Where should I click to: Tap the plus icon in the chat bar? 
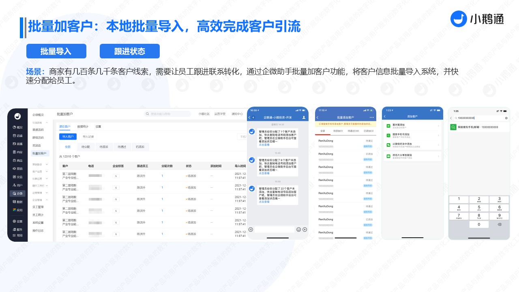(305, 229)
